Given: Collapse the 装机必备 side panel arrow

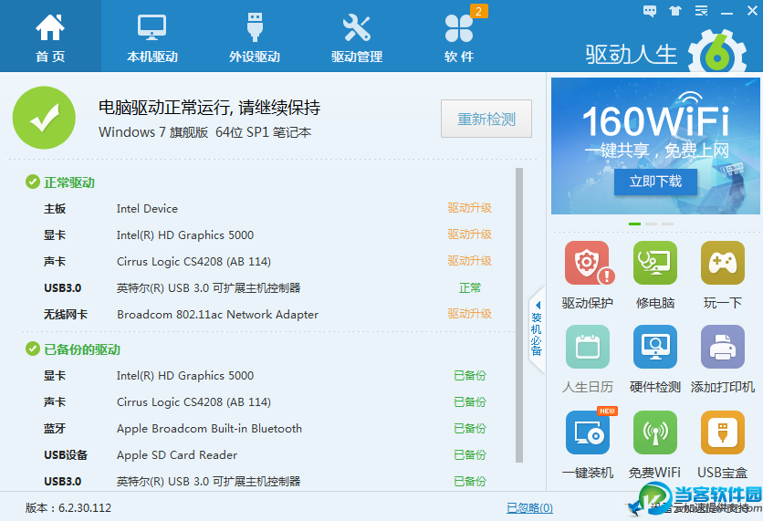Looking at the screenshot, I should 538,305.
